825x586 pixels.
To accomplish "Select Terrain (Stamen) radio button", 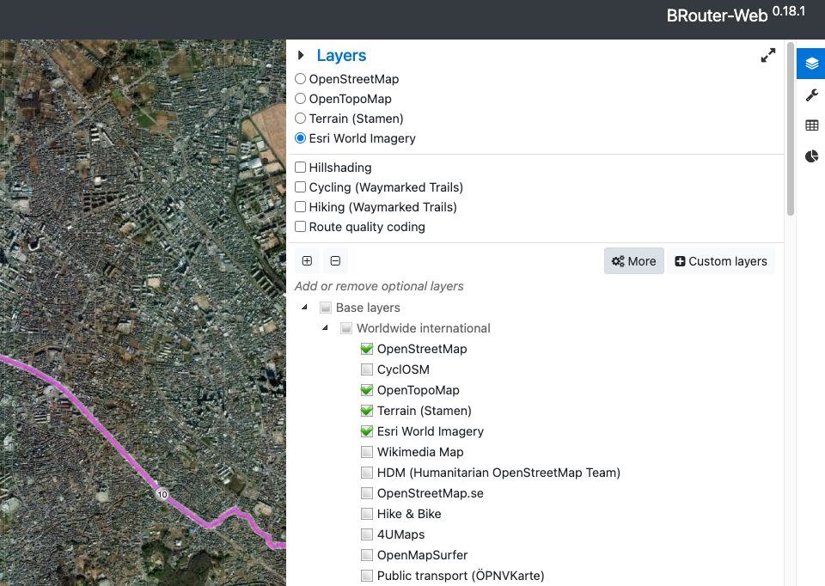I will tap(301, 119).
